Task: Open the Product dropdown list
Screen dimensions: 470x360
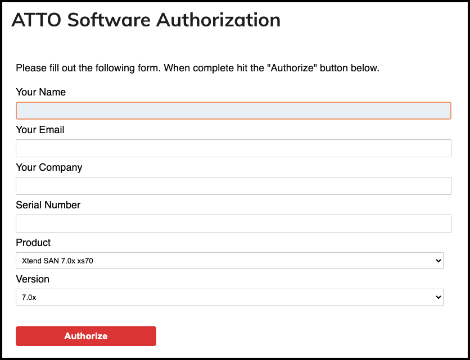Action: (x=229, y=261)
